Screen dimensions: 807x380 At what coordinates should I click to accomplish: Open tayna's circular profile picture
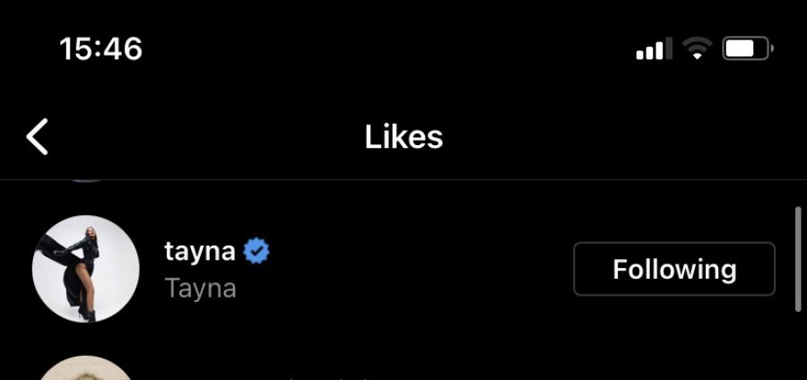tap(86, 269)
